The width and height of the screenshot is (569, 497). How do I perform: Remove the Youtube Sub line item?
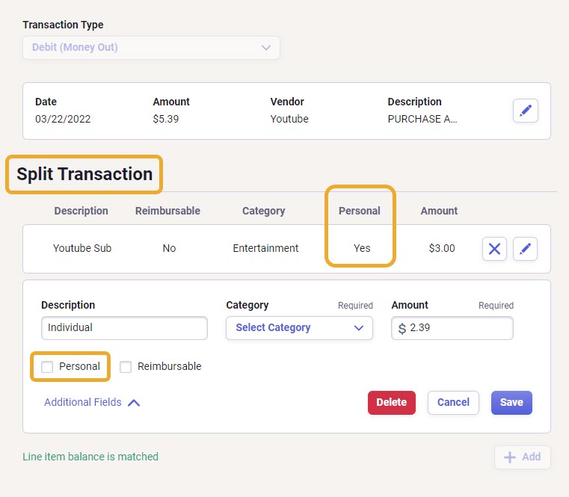coord(494,249)
